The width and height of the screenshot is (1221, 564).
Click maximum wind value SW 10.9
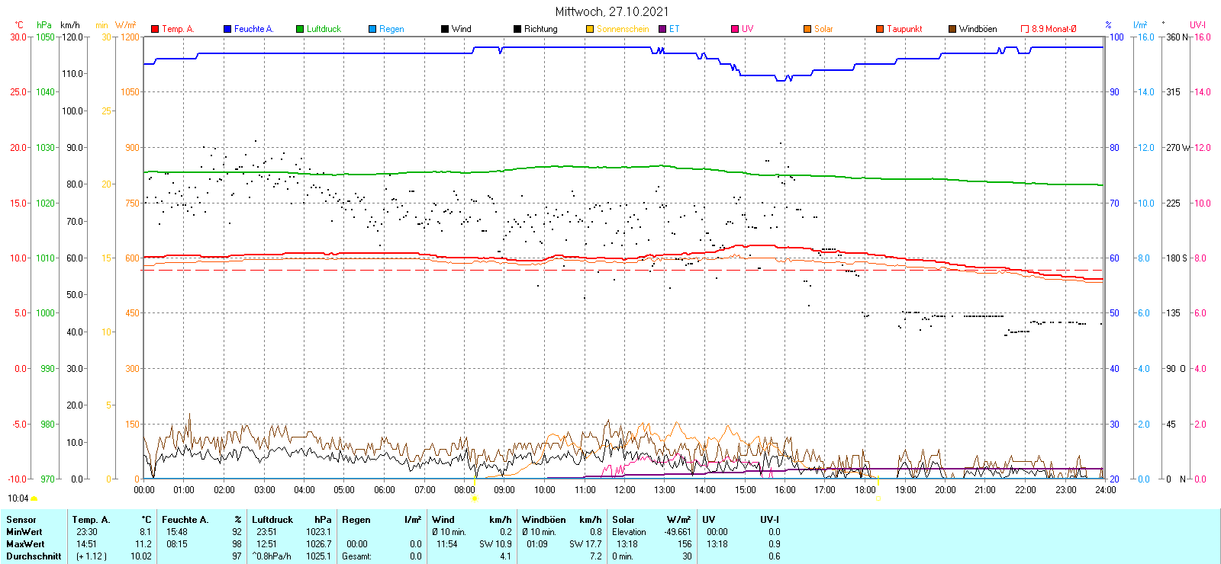click(x=496, y=544)
